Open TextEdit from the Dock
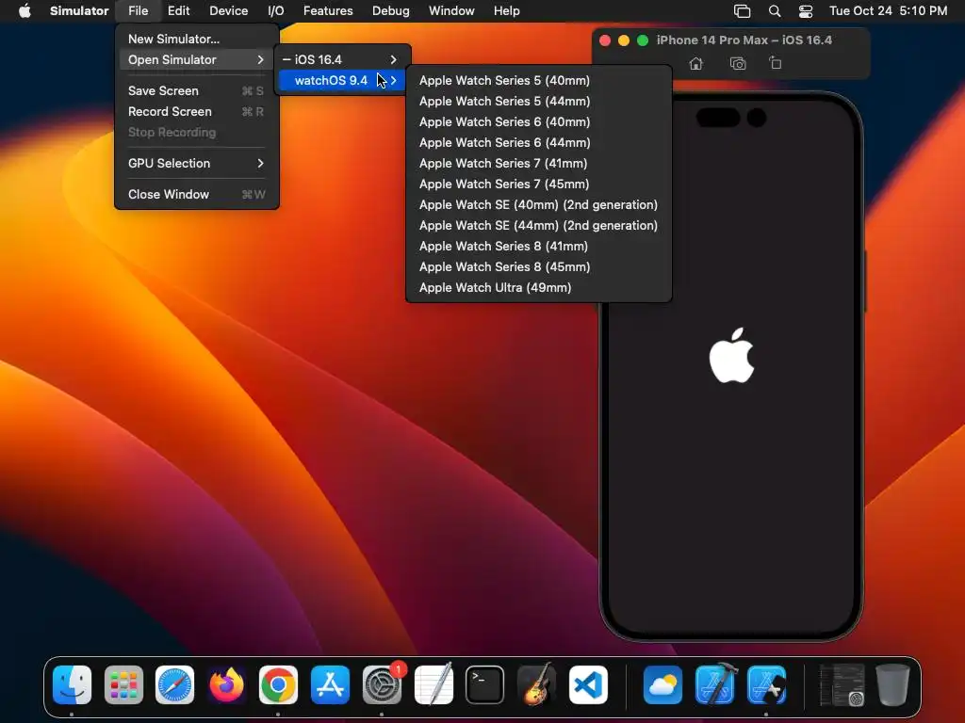965x723 pixels. coord(433,684)
